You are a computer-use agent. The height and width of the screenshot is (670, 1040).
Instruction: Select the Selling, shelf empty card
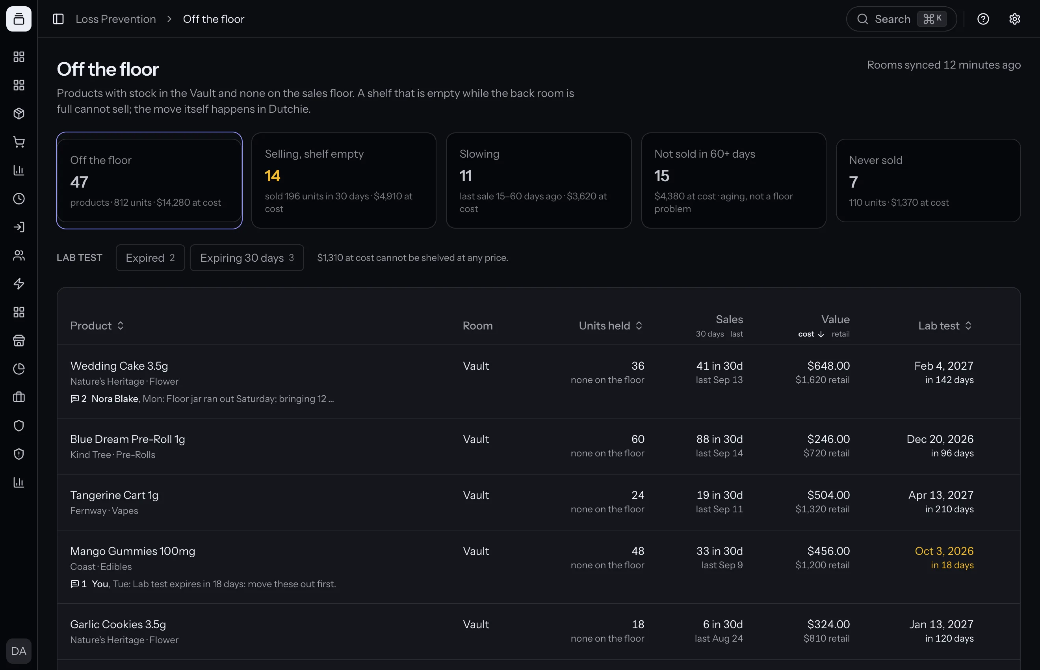[344, 181]
